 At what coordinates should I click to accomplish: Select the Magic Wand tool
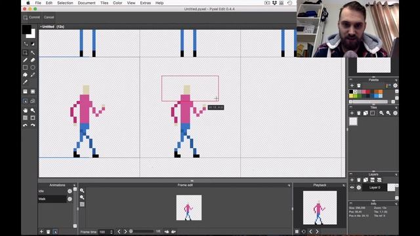pos(33,52)
